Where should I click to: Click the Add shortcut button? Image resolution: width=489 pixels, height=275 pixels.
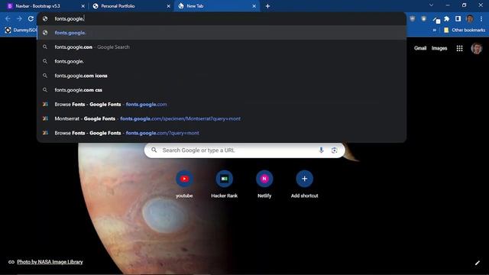[x=304, y=184]
